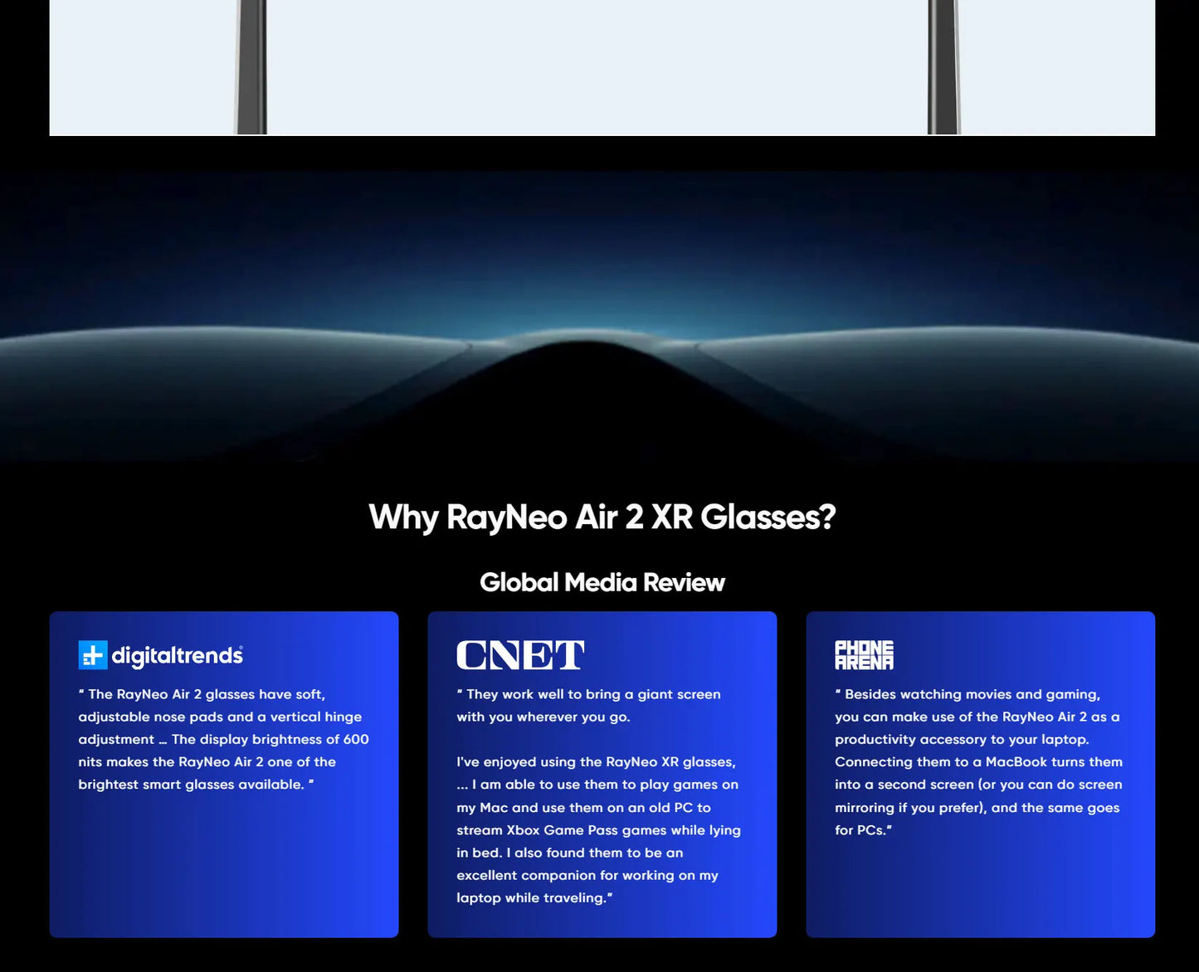The width and height of the screenshot is (1199, 972).
Task: Open the CNET review card
Action: pos(602,774)
